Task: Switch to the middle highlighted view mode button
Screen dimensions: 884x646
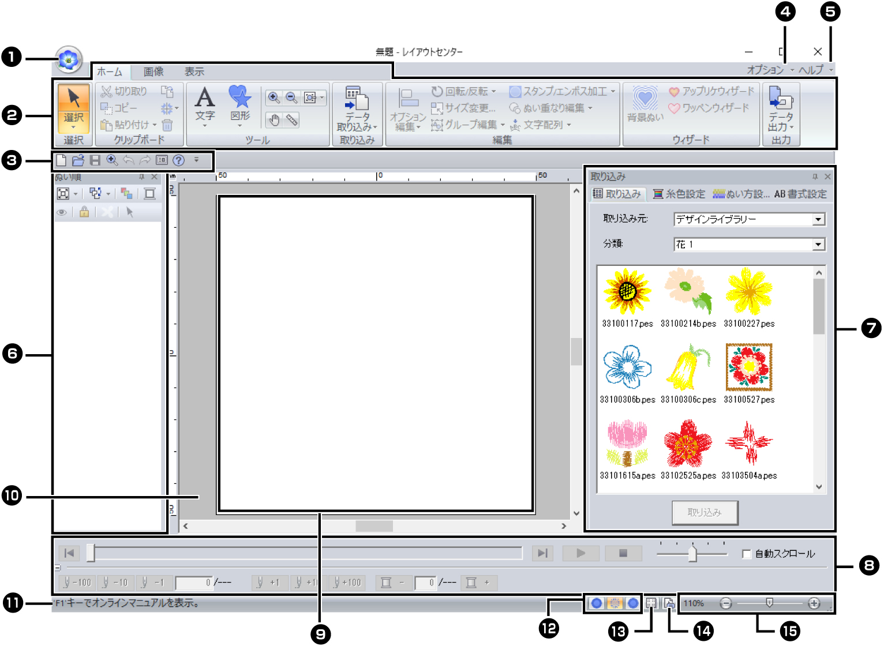Action: [615, 603]
